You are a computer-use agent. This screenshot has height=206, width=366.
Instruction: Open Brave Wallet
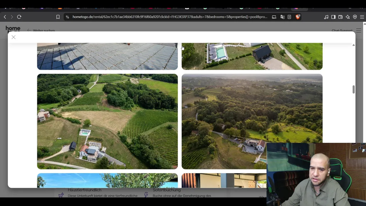(341, 17)
